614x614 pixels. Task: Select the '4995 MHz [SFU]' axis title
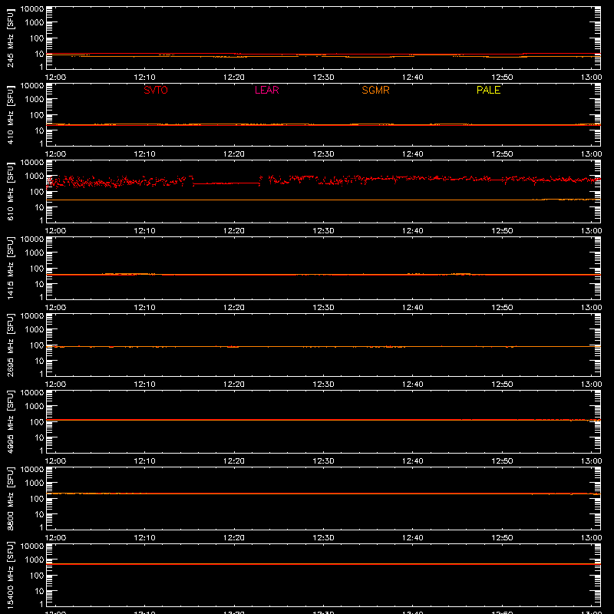coord(10,421)
